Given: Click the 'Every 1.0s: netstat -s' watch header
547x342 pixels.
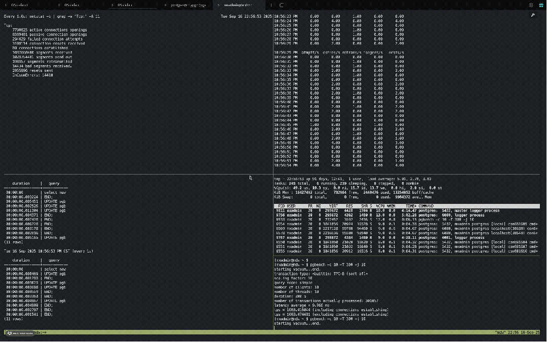Looking at the screenshot, I should click(52, 16).
